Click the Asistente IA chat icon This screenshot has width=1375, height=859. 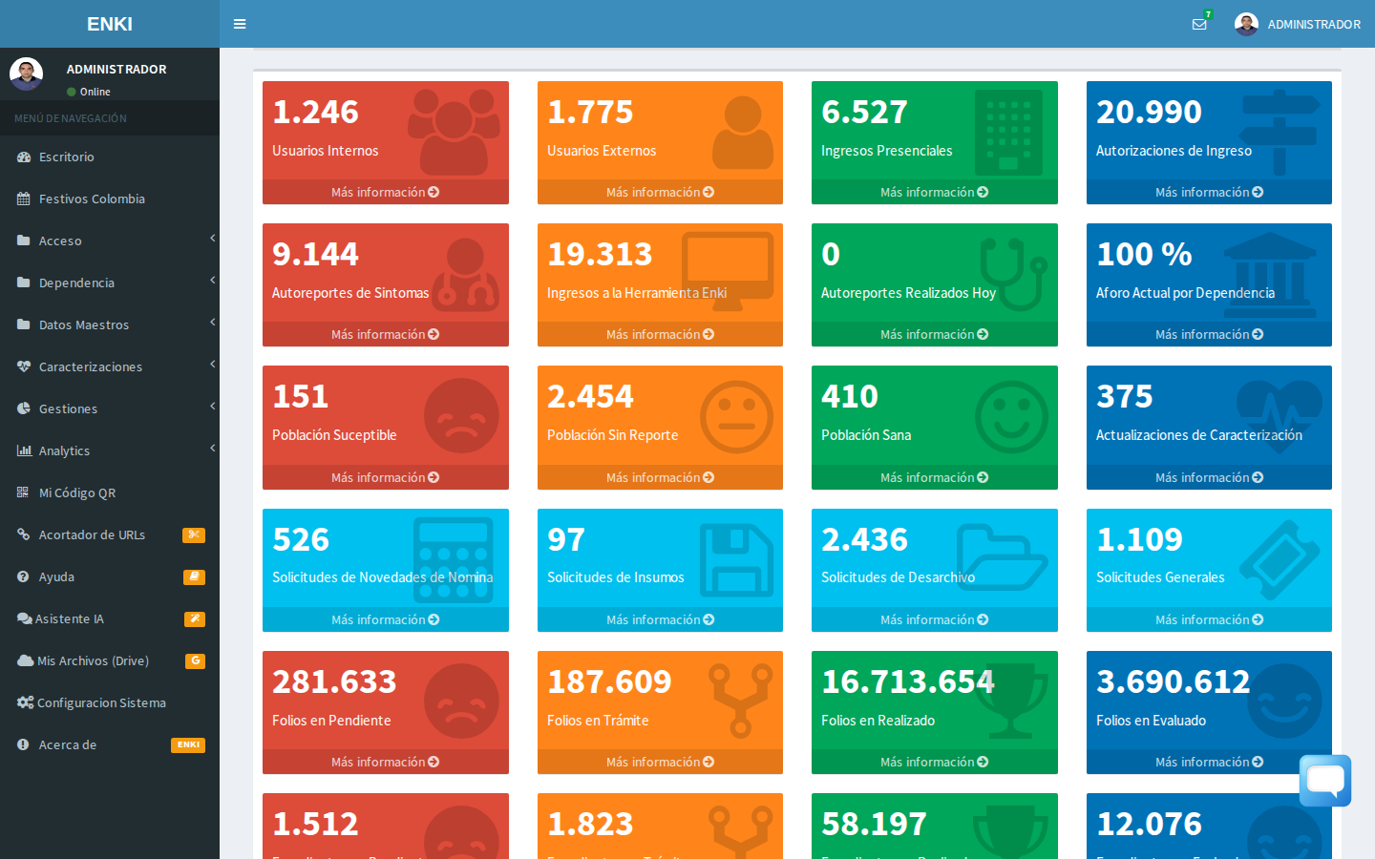(25, 618)
